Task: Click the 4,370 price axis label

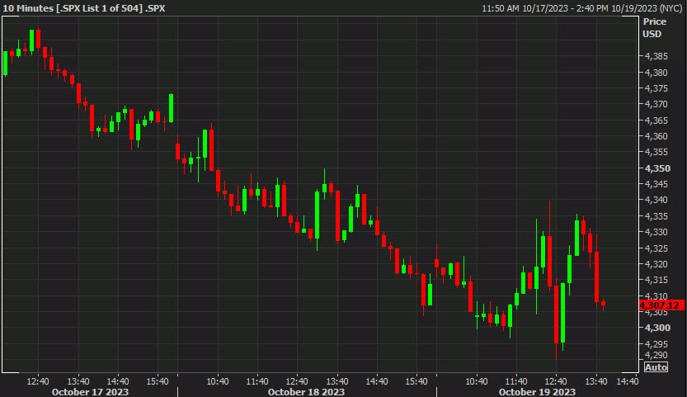Action: click(656, 104)
